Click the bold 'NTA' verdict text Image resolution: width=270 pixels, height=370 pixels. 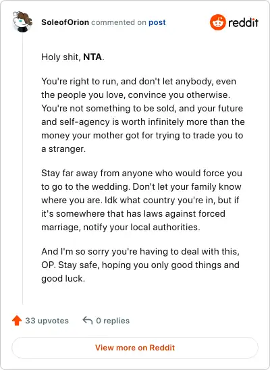[92, 57]
